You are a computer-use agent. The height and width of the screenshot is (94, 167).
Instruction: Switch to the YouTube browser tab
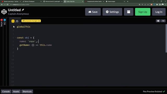[11, 2]
